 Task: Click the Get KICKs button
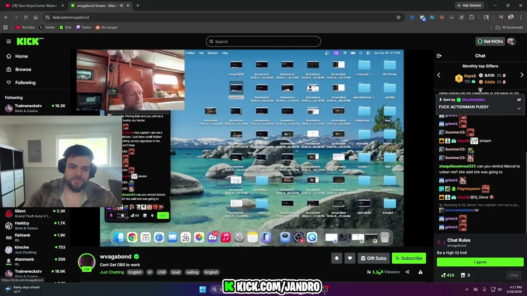[490, 41]
